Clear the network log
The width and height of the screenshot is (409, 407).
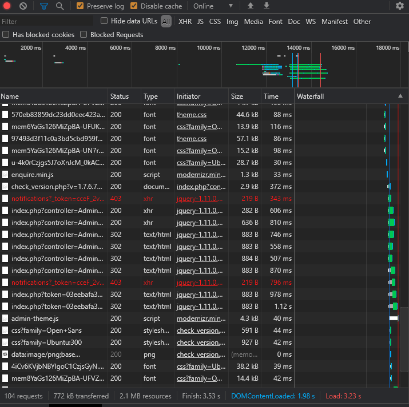coord(23,6)
